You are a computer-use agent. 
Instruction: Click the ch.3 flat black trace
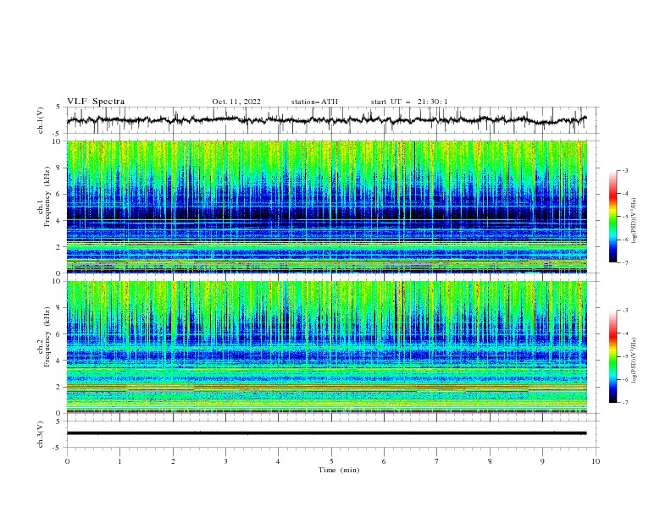click(326, 433)
